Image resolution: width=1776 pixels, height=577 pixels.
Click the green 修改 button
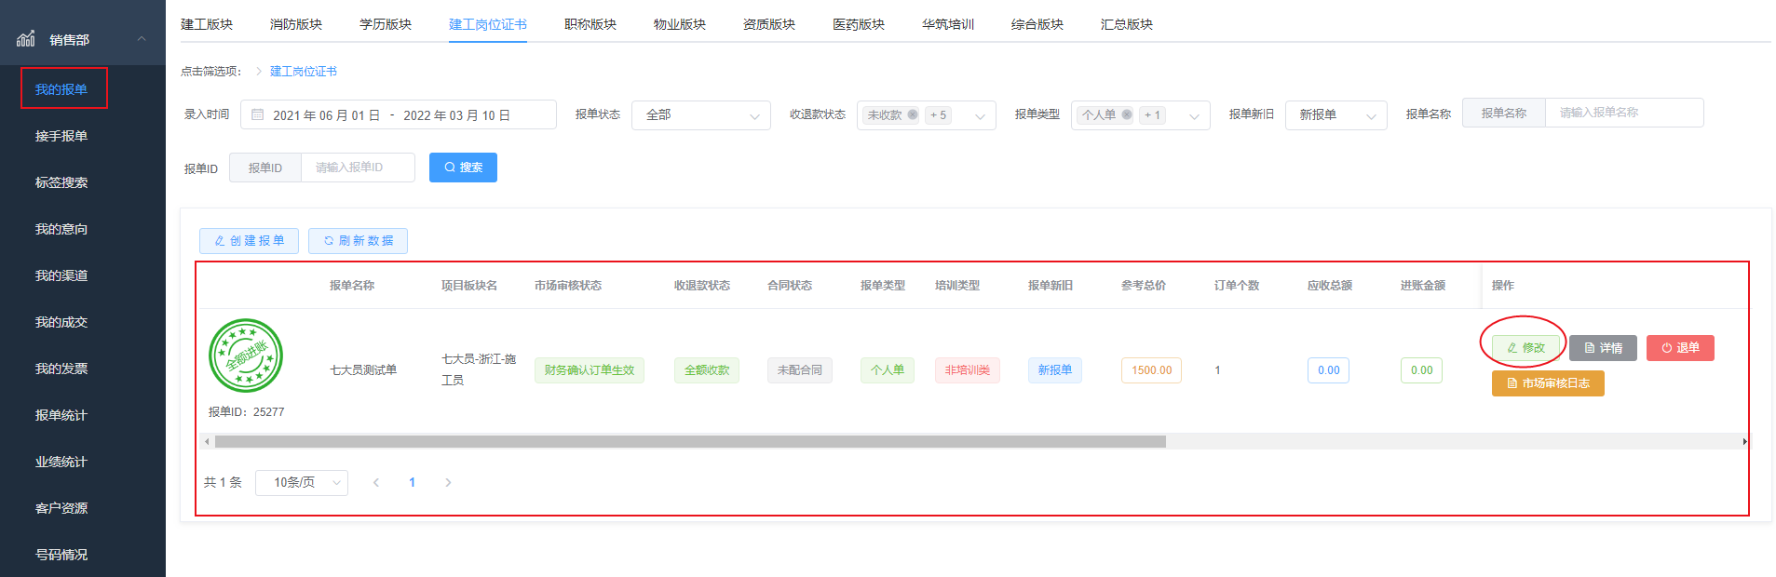coord(1525,348)
